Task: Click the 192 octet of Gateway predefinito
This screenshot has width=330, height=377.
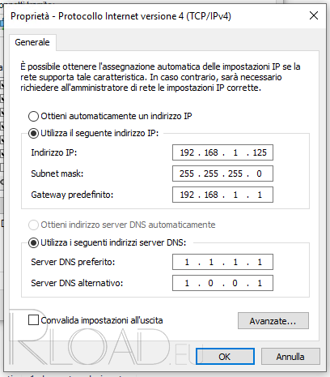Action: [x=187, y=195]
